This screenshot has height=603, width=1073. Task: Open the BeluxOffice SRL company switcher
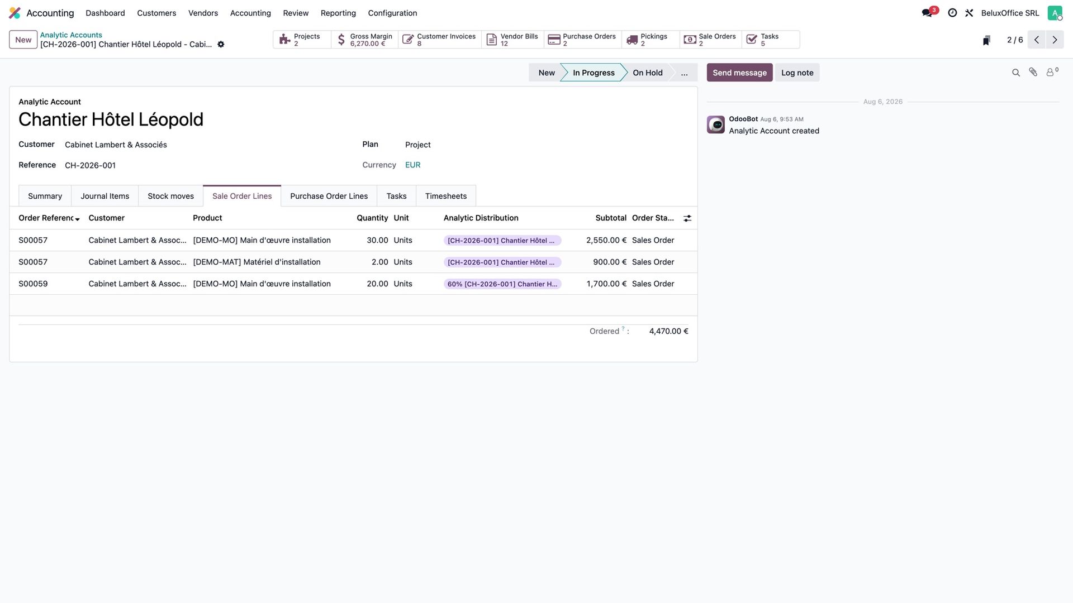pyautogui.click(x=1010, y=13)
